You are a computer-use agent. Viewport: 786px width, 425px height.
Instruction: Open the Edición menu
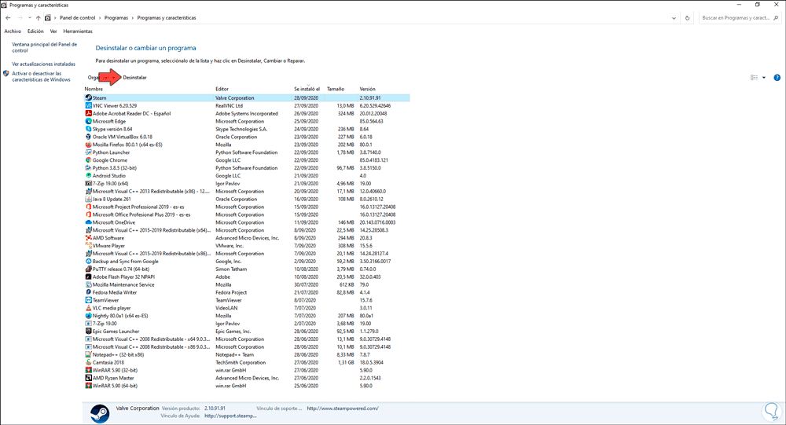click(35, 31)
